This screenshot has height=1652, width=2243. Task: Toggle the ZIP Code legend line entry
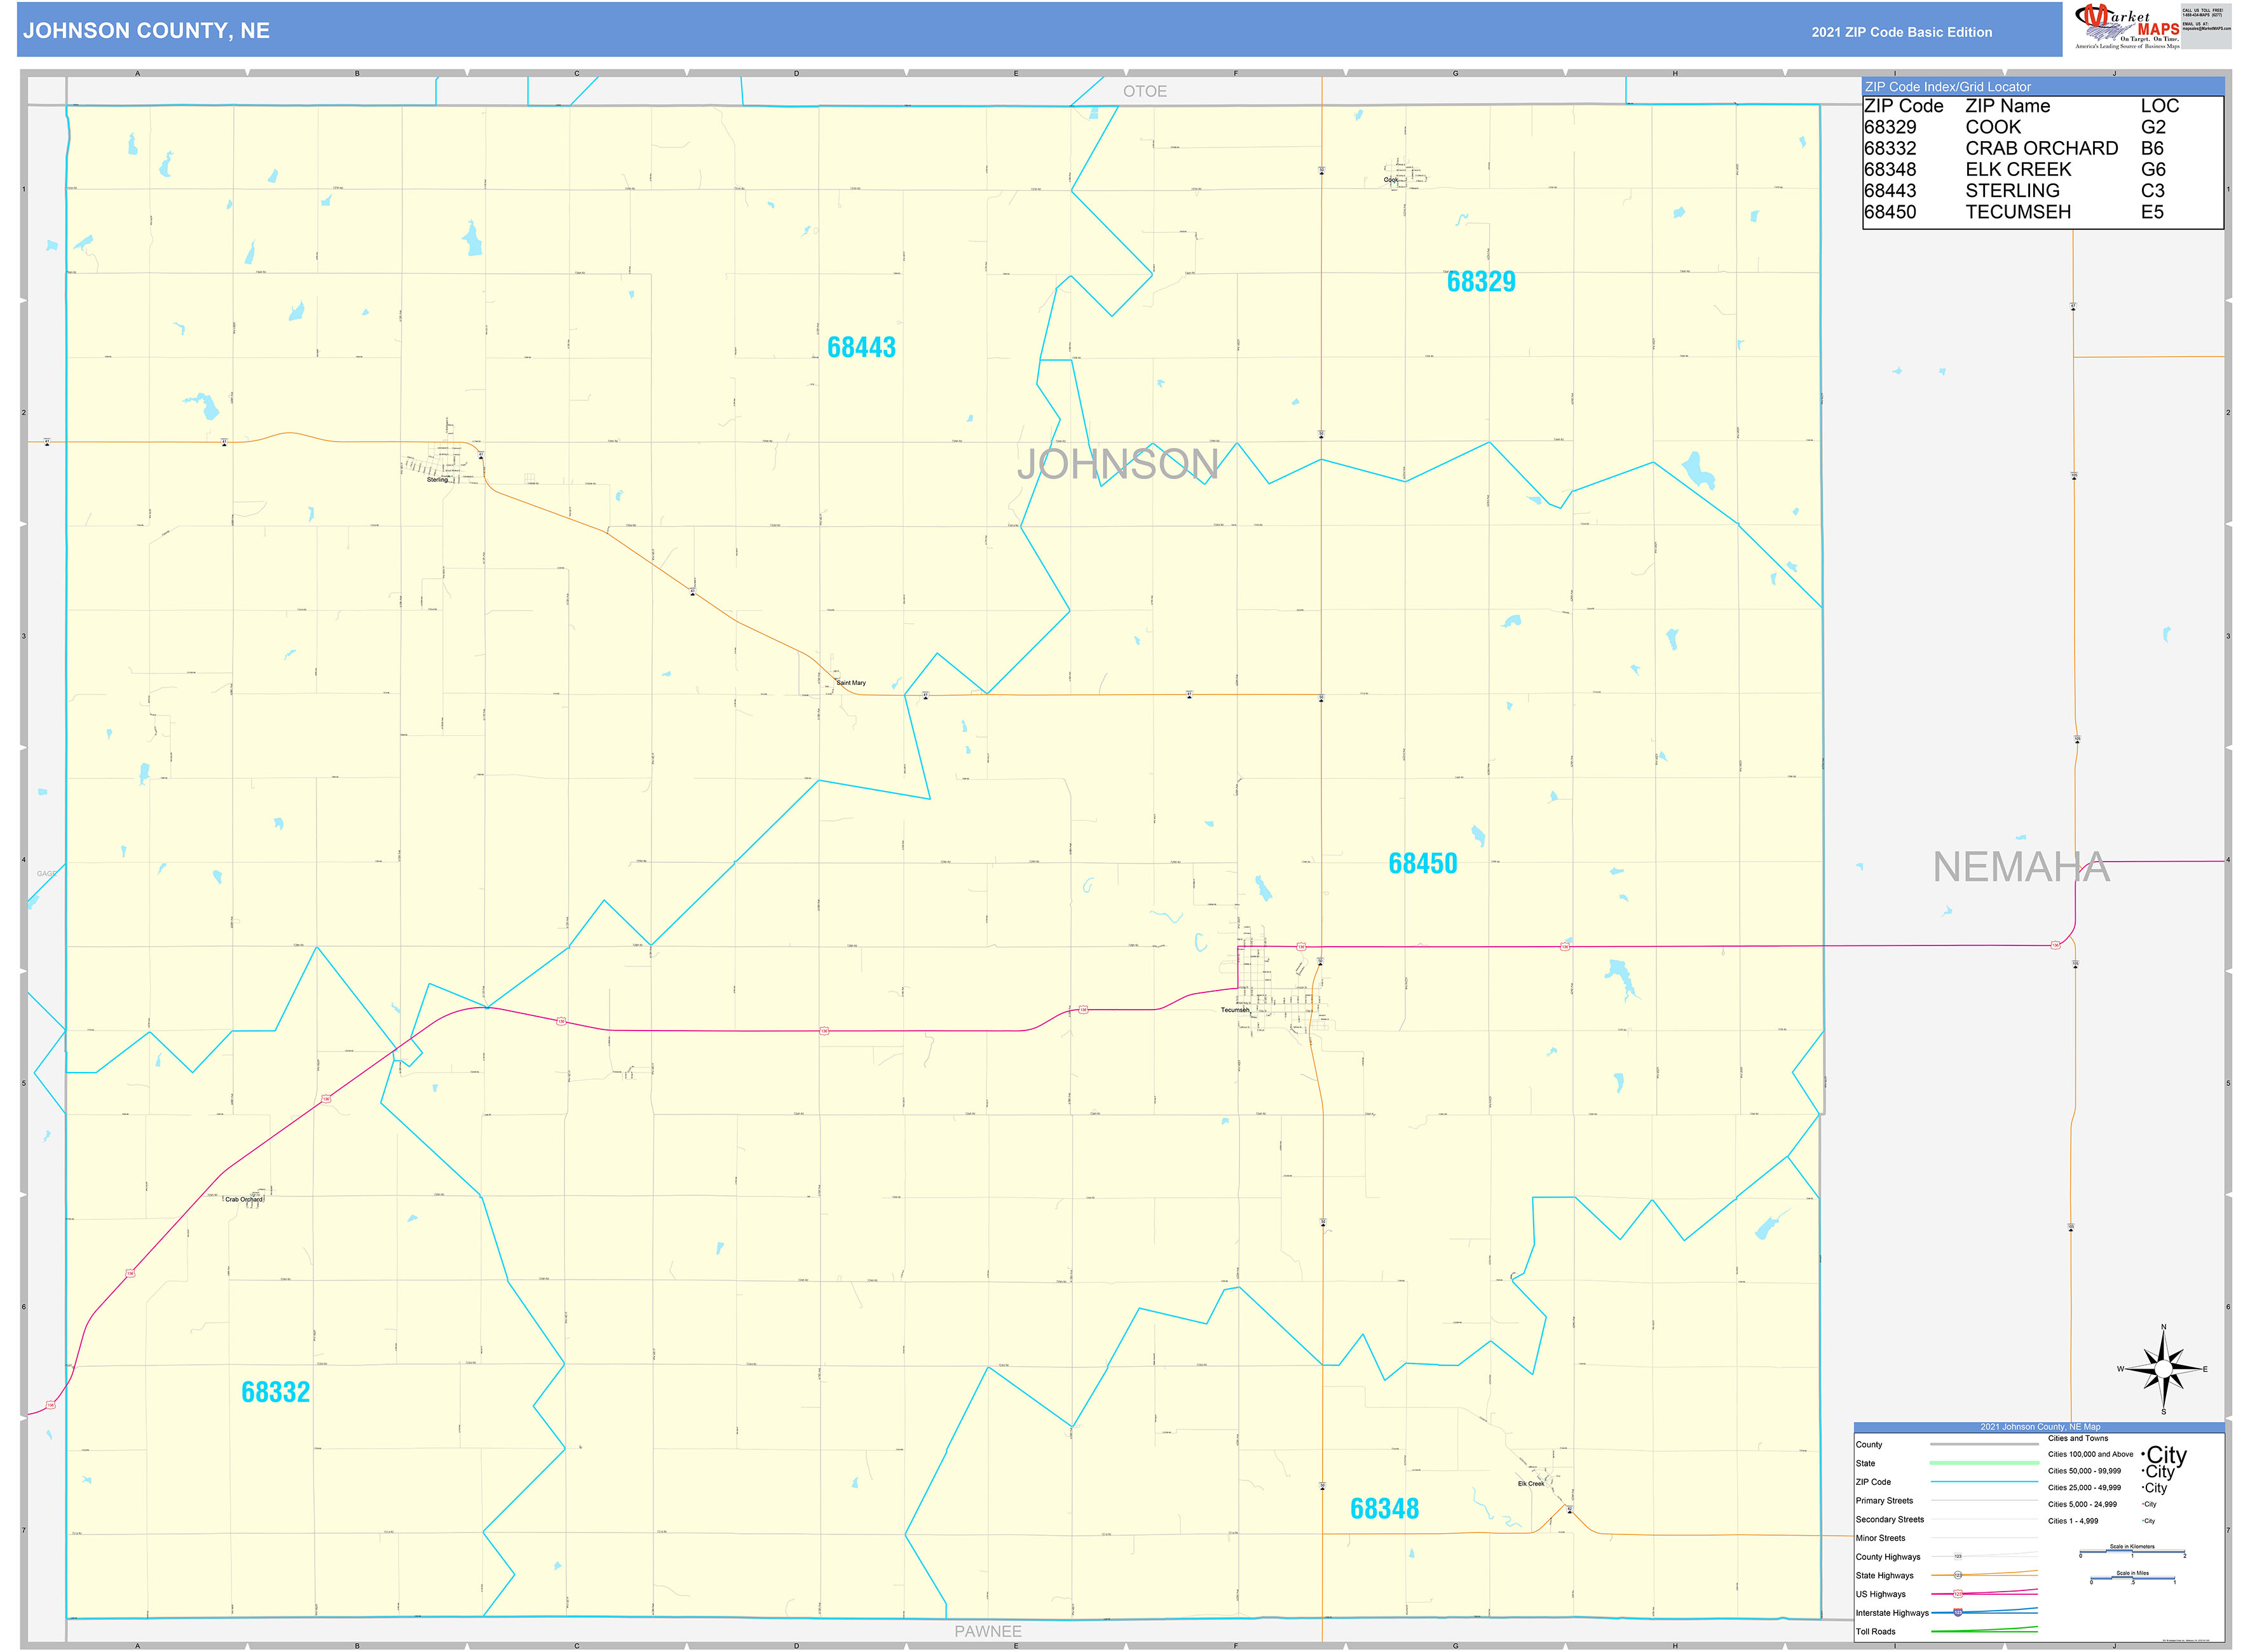pos(1984,1482)
